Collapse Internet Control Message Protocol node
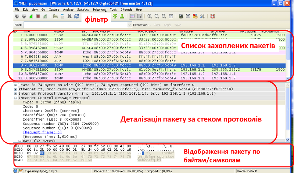Screen dimensions: 294x173 (15, 98)
